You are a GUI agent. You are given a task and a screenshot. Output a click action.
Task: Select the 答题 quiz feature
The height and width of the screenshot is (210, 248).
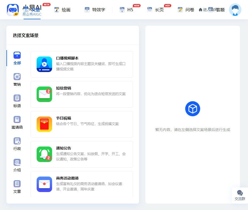(x=221, y=9)
